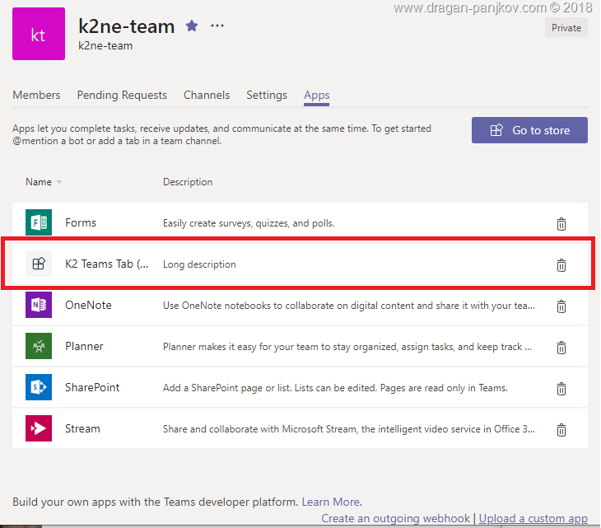Click Upload a custom app link

click(533, 518)
